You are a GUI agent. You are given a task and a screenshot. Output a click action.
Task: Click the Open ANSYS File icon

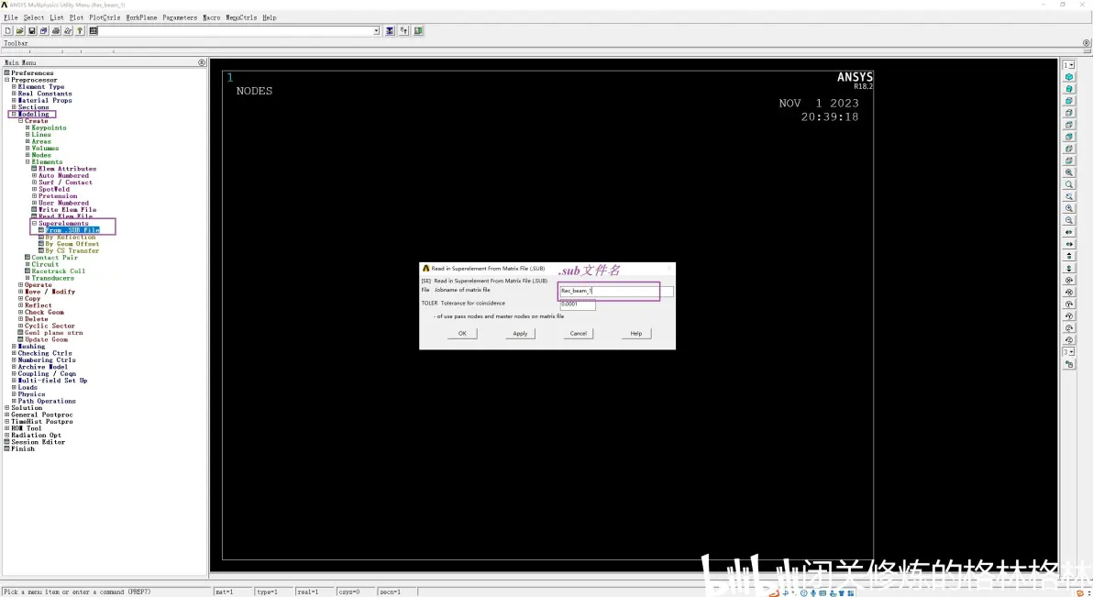point(19,30)
